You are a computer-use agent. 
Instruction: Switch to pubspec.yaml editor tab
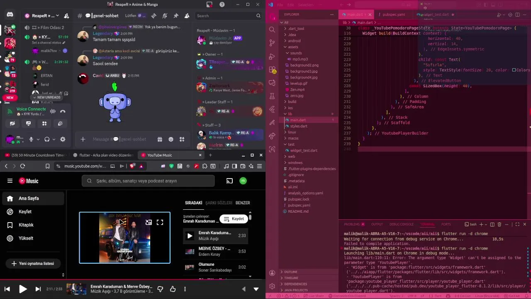(x=394, y=15)
